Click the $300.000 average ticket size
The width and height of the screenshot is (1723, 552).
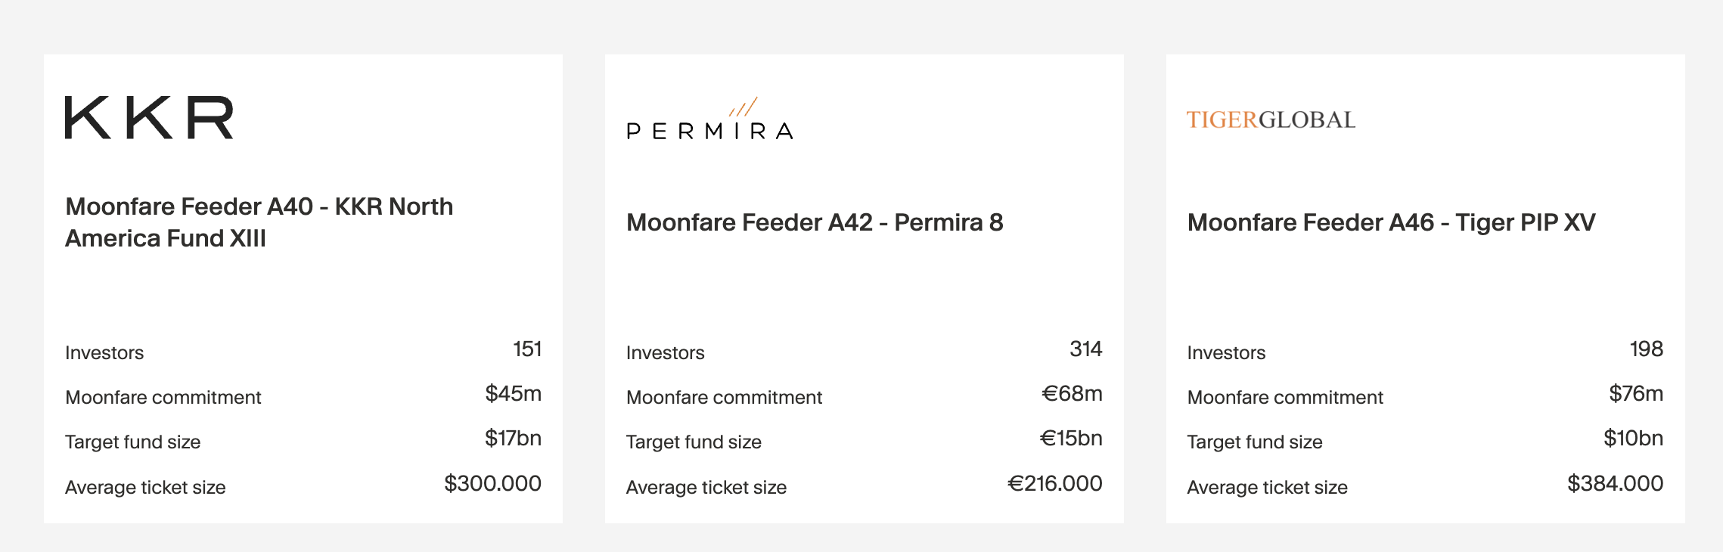[492, 484]
